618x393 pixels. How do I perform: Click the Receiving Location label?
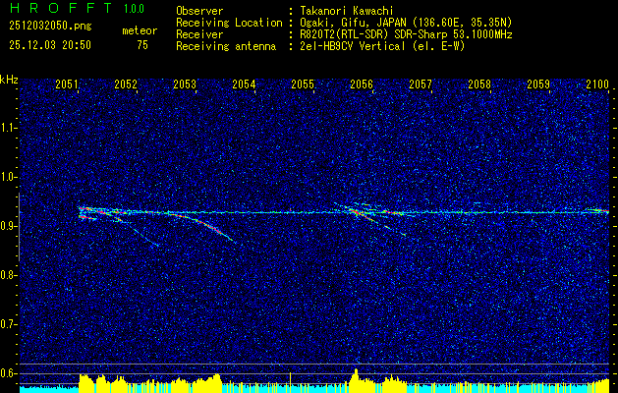(x=229, y=23)
